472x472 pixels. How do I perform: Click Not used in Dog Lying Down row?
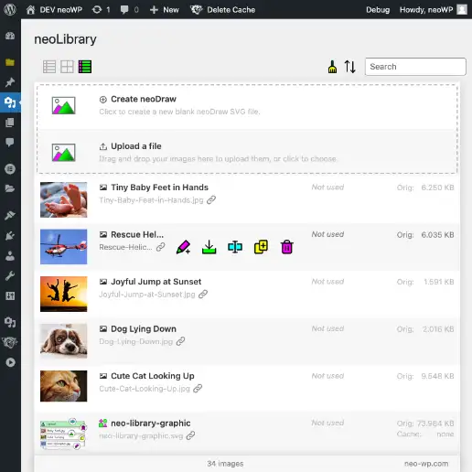327,328
